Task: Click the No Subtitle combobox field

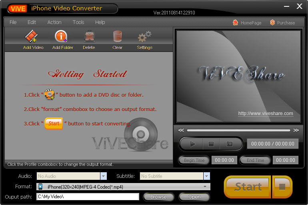Action: tap(172, 176)
